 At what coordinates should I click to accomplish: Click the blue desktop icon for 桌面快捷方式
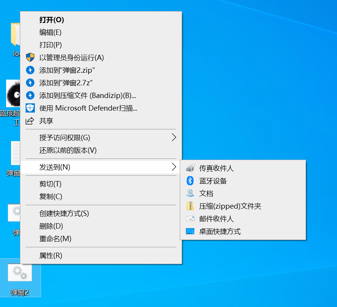[x=190, y=231]
